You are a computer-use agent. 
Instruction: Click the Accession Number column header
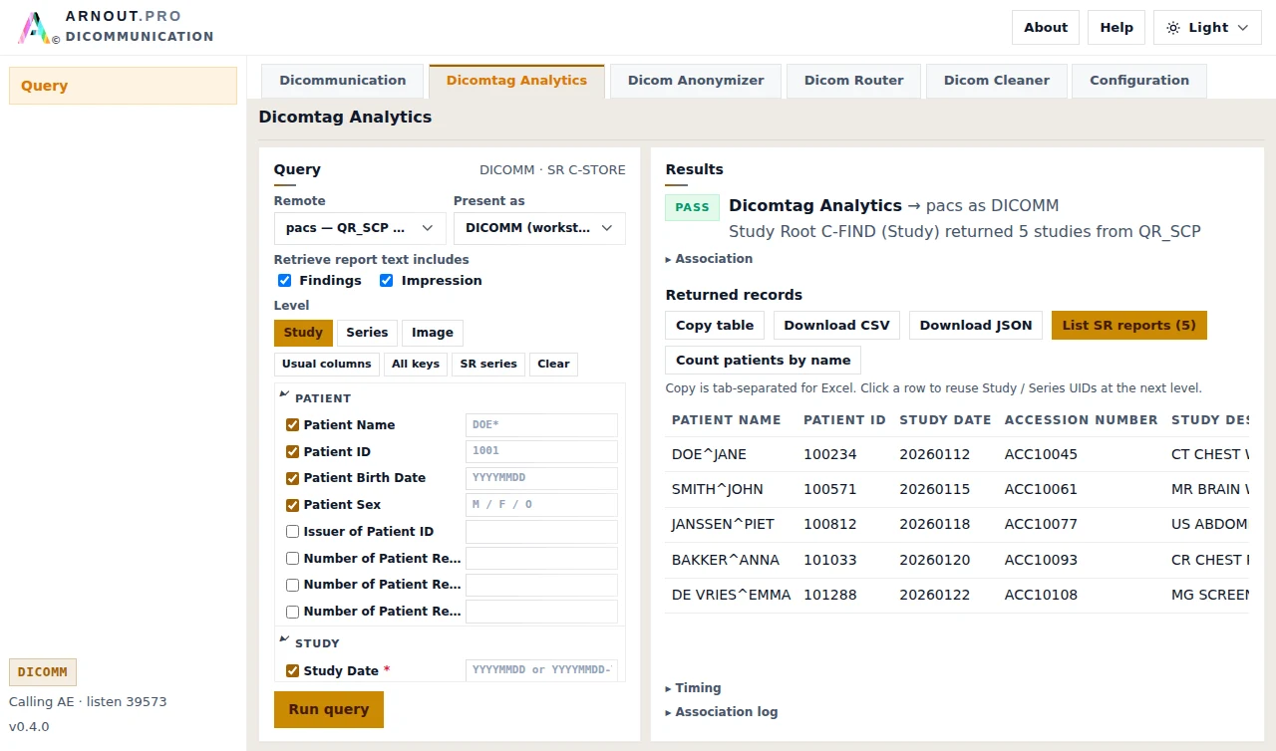pyautogui.click(x=1082, y=420)
